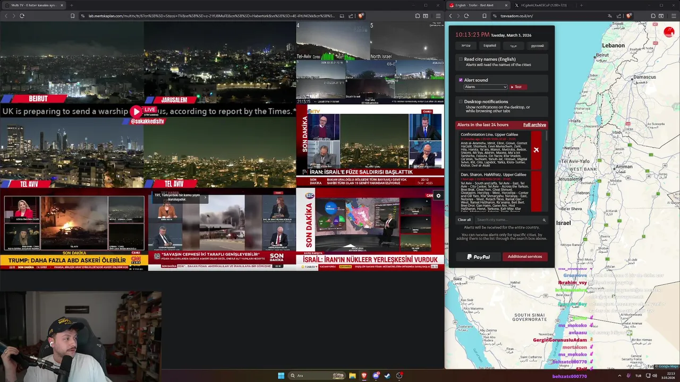Viewport: 680px width, 382px height.
Task: Switch Red Alert site to русский
Action: (538, 46)
